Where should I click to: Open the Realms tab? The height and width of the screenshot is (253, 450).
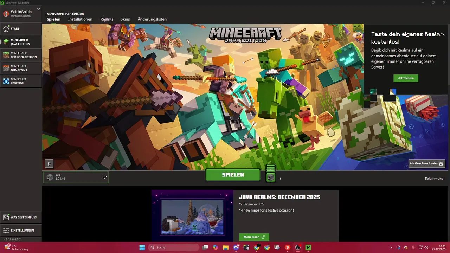tap(107, 19)
